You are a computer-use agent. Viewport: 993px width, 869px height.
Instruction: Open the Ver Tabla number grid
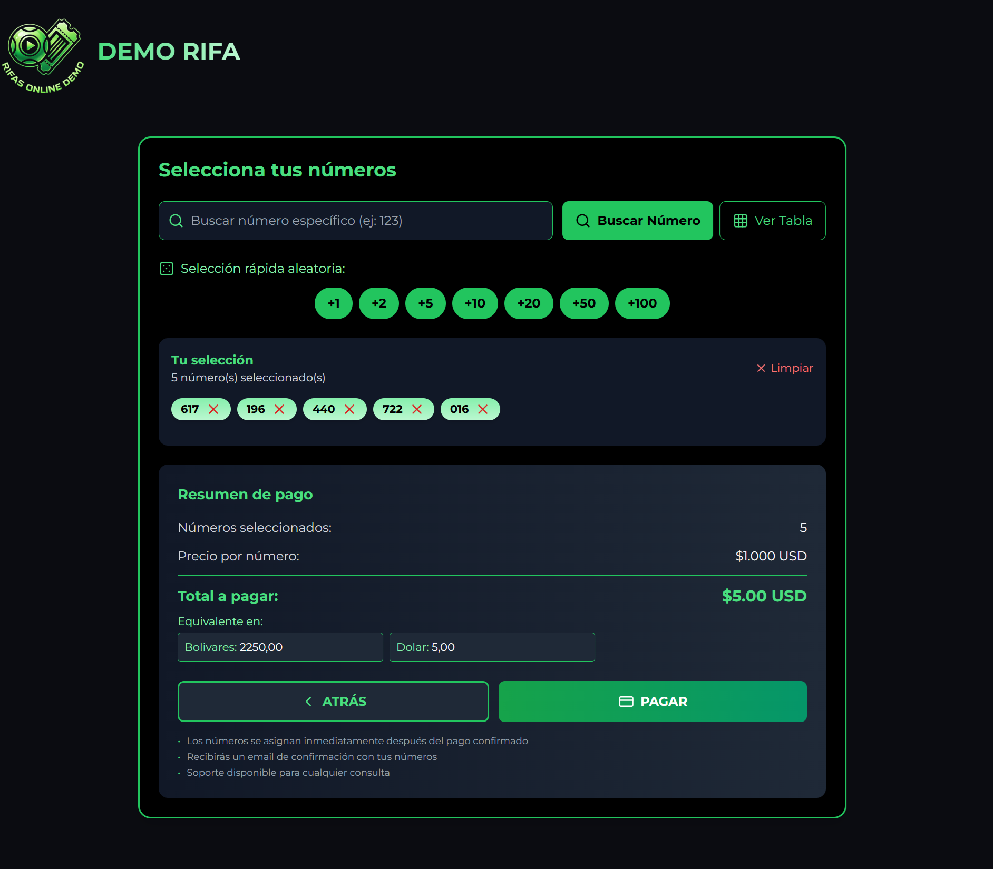[772, 221]
